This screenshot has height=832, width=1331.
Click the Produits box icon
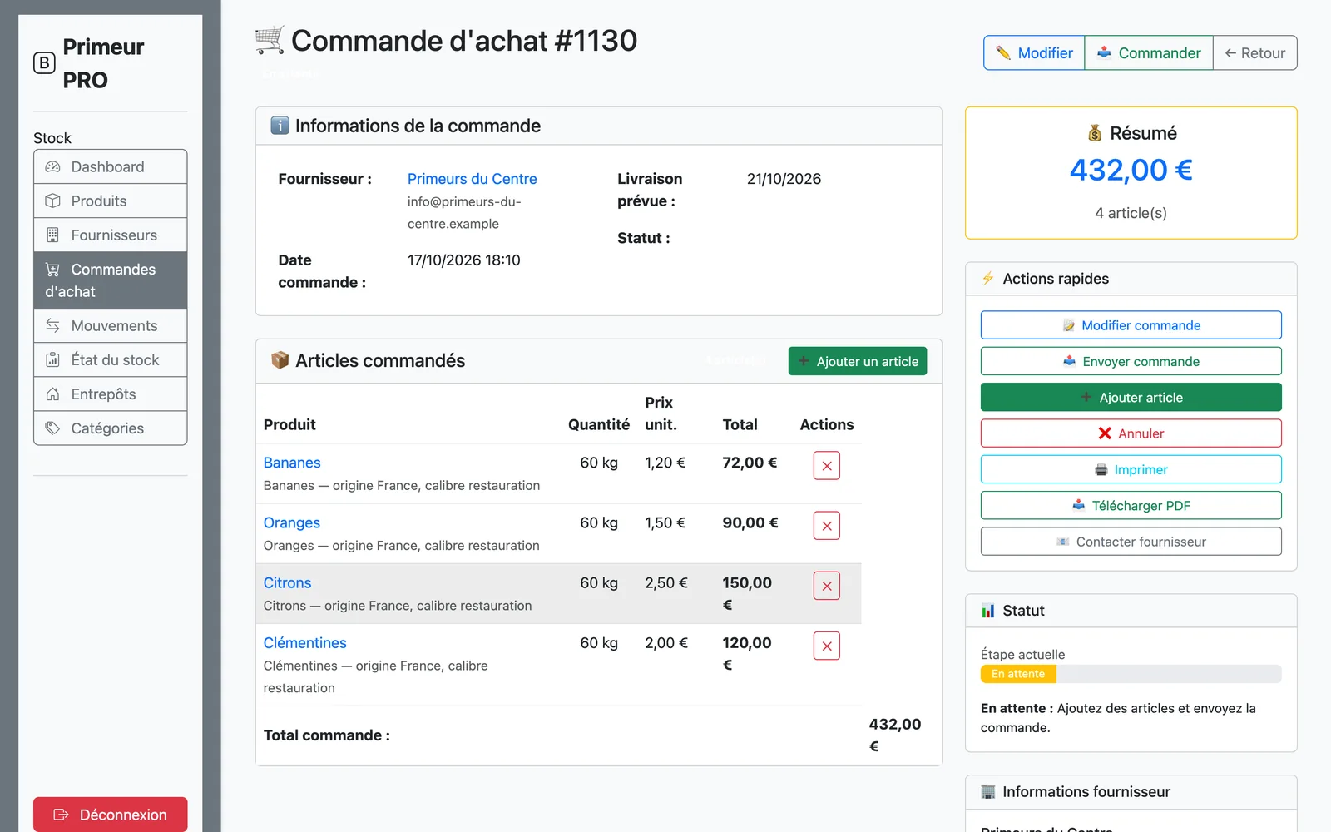52,201
